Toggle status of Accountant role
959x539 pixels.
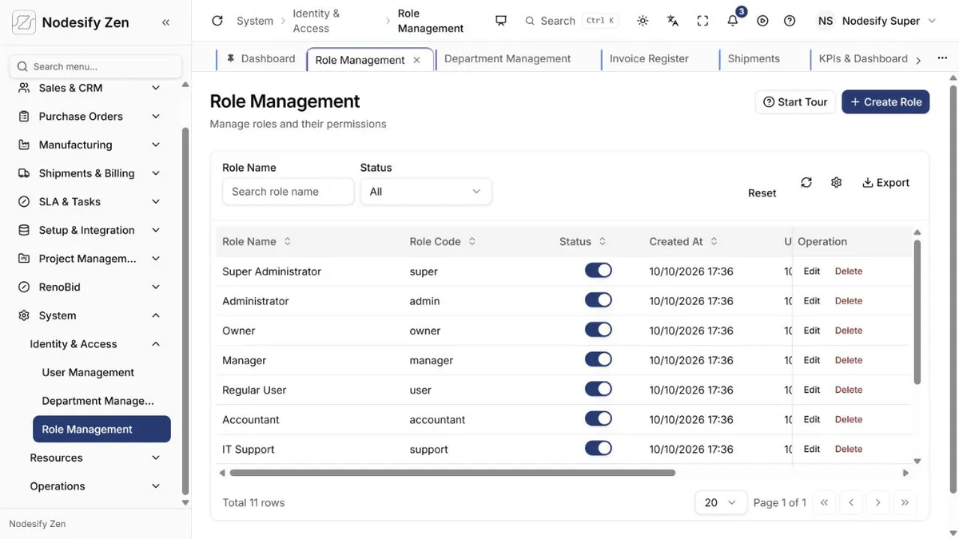point(599,418)
